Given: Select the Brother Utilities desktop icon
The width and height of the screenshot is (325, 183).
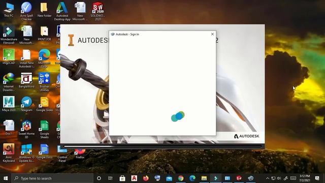Looking at the screenshot, I should (x=44, y=82).
